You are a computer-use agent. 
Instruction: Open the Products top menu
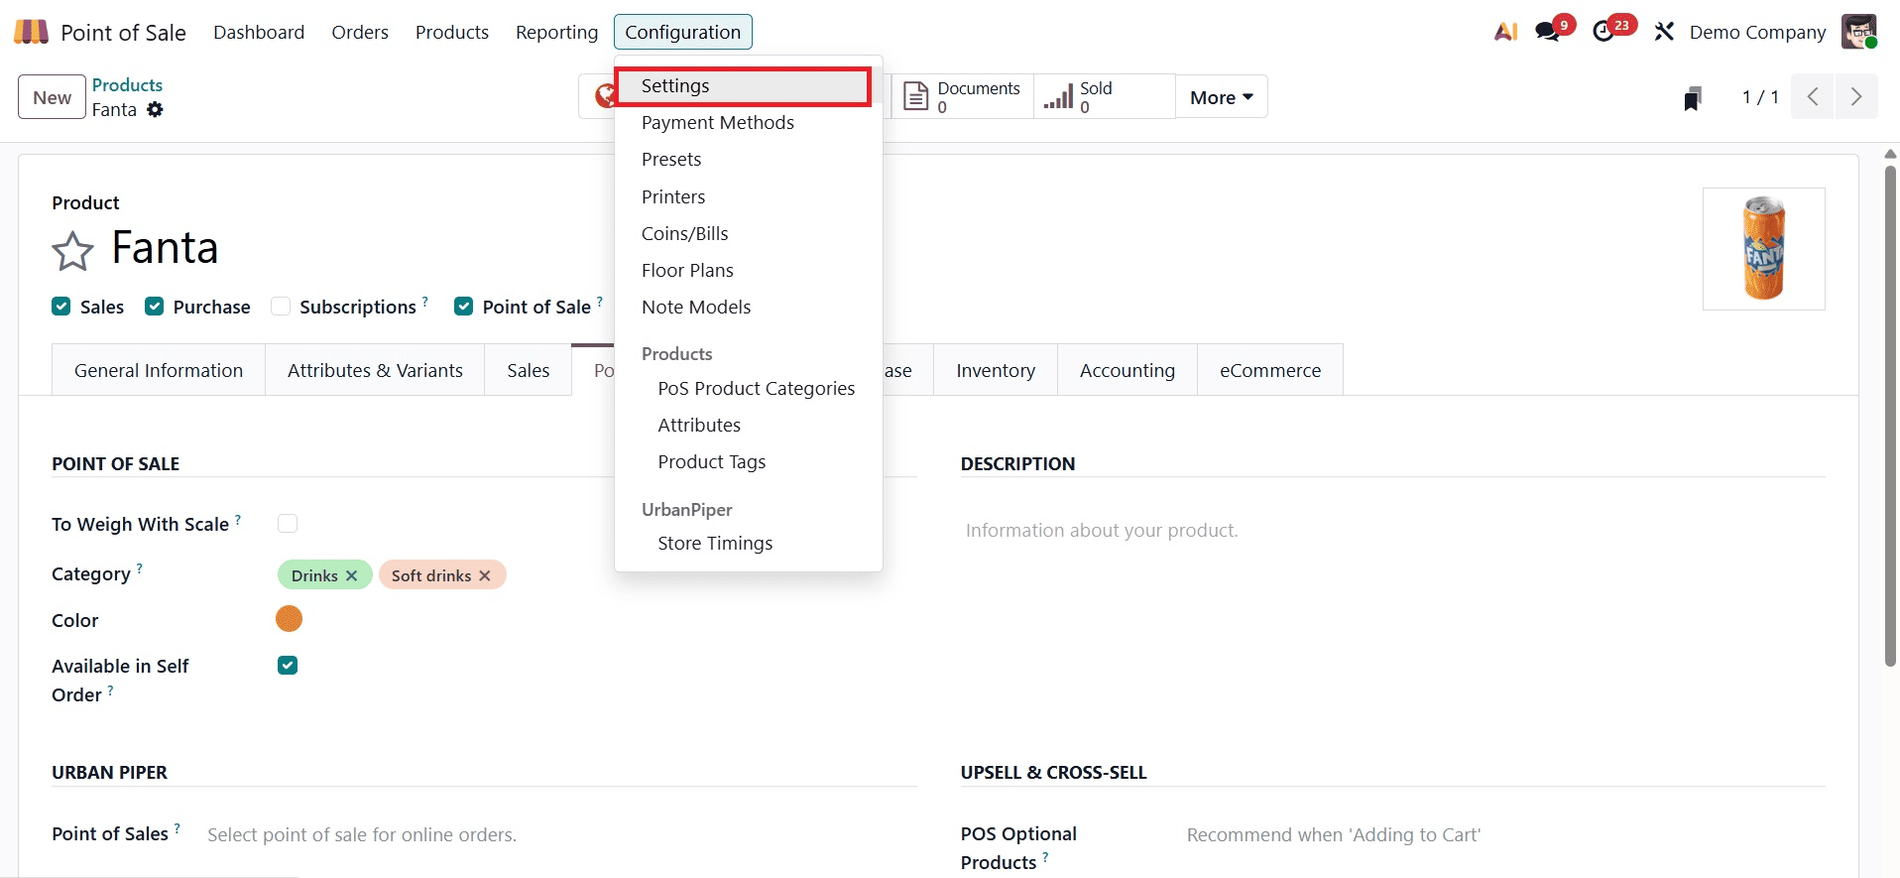tap(452, 32)
